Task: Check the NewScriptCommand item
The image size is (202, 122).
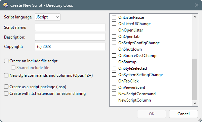Action: click(x=114, y=94)
